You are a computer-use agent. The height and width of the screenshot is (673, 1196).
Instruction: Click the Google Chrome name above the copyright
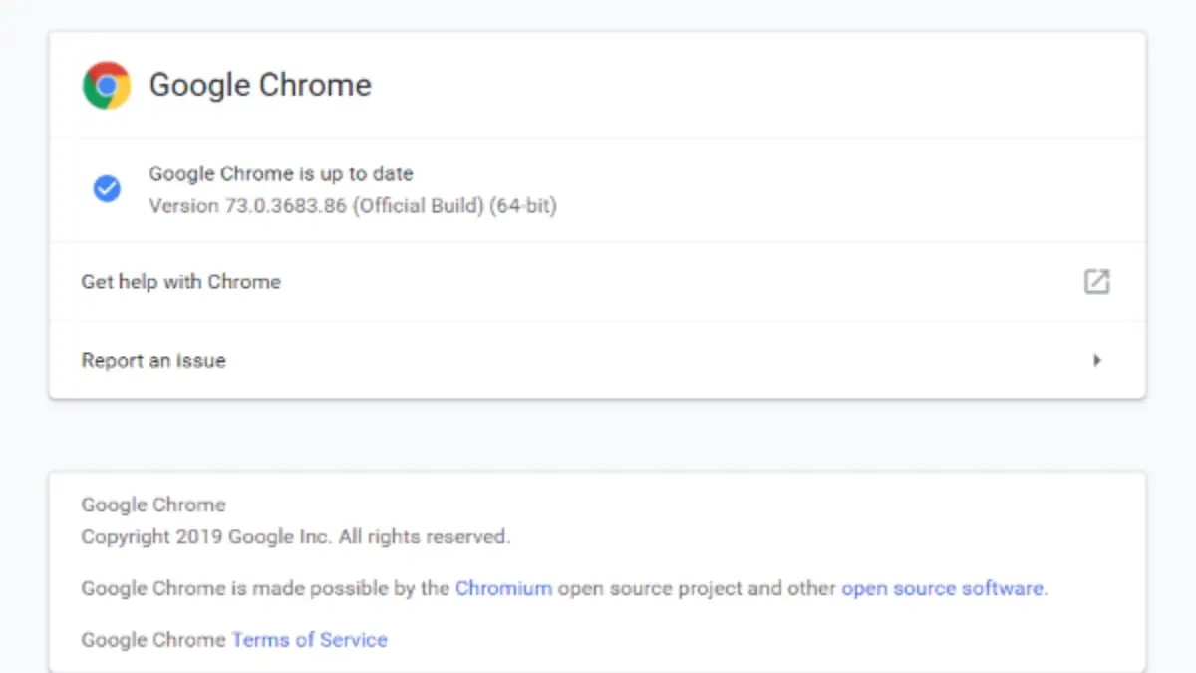pos(153,505)
